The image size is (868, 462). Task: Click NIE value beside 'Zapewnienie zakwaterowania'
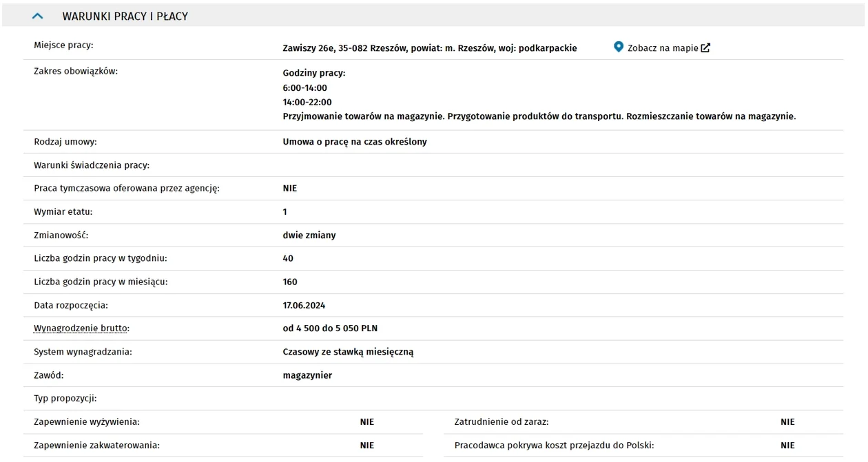[x=367, y=445]
